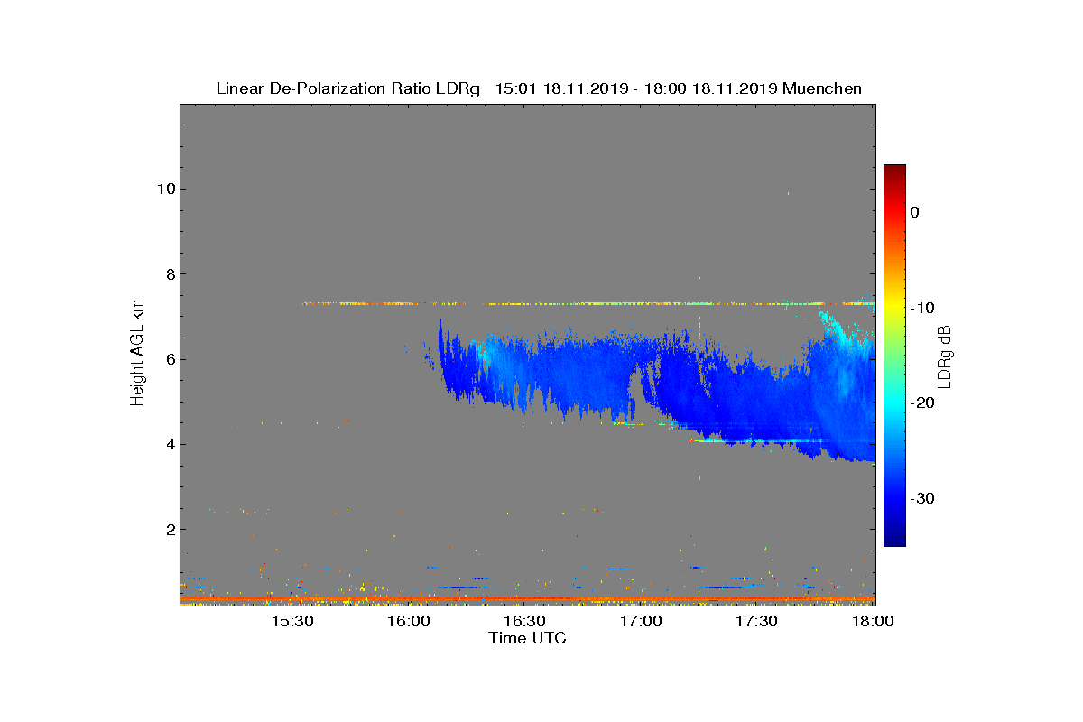This screenshot has height=722, width=1083.
Task: Click the height tick label 10
Action: pos(165,189)
